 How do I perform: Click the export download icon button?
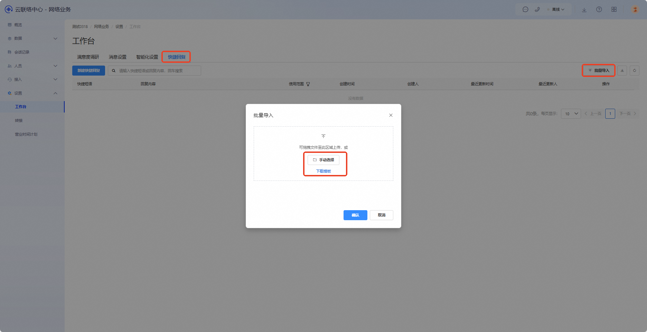click(x=622, y=70)
